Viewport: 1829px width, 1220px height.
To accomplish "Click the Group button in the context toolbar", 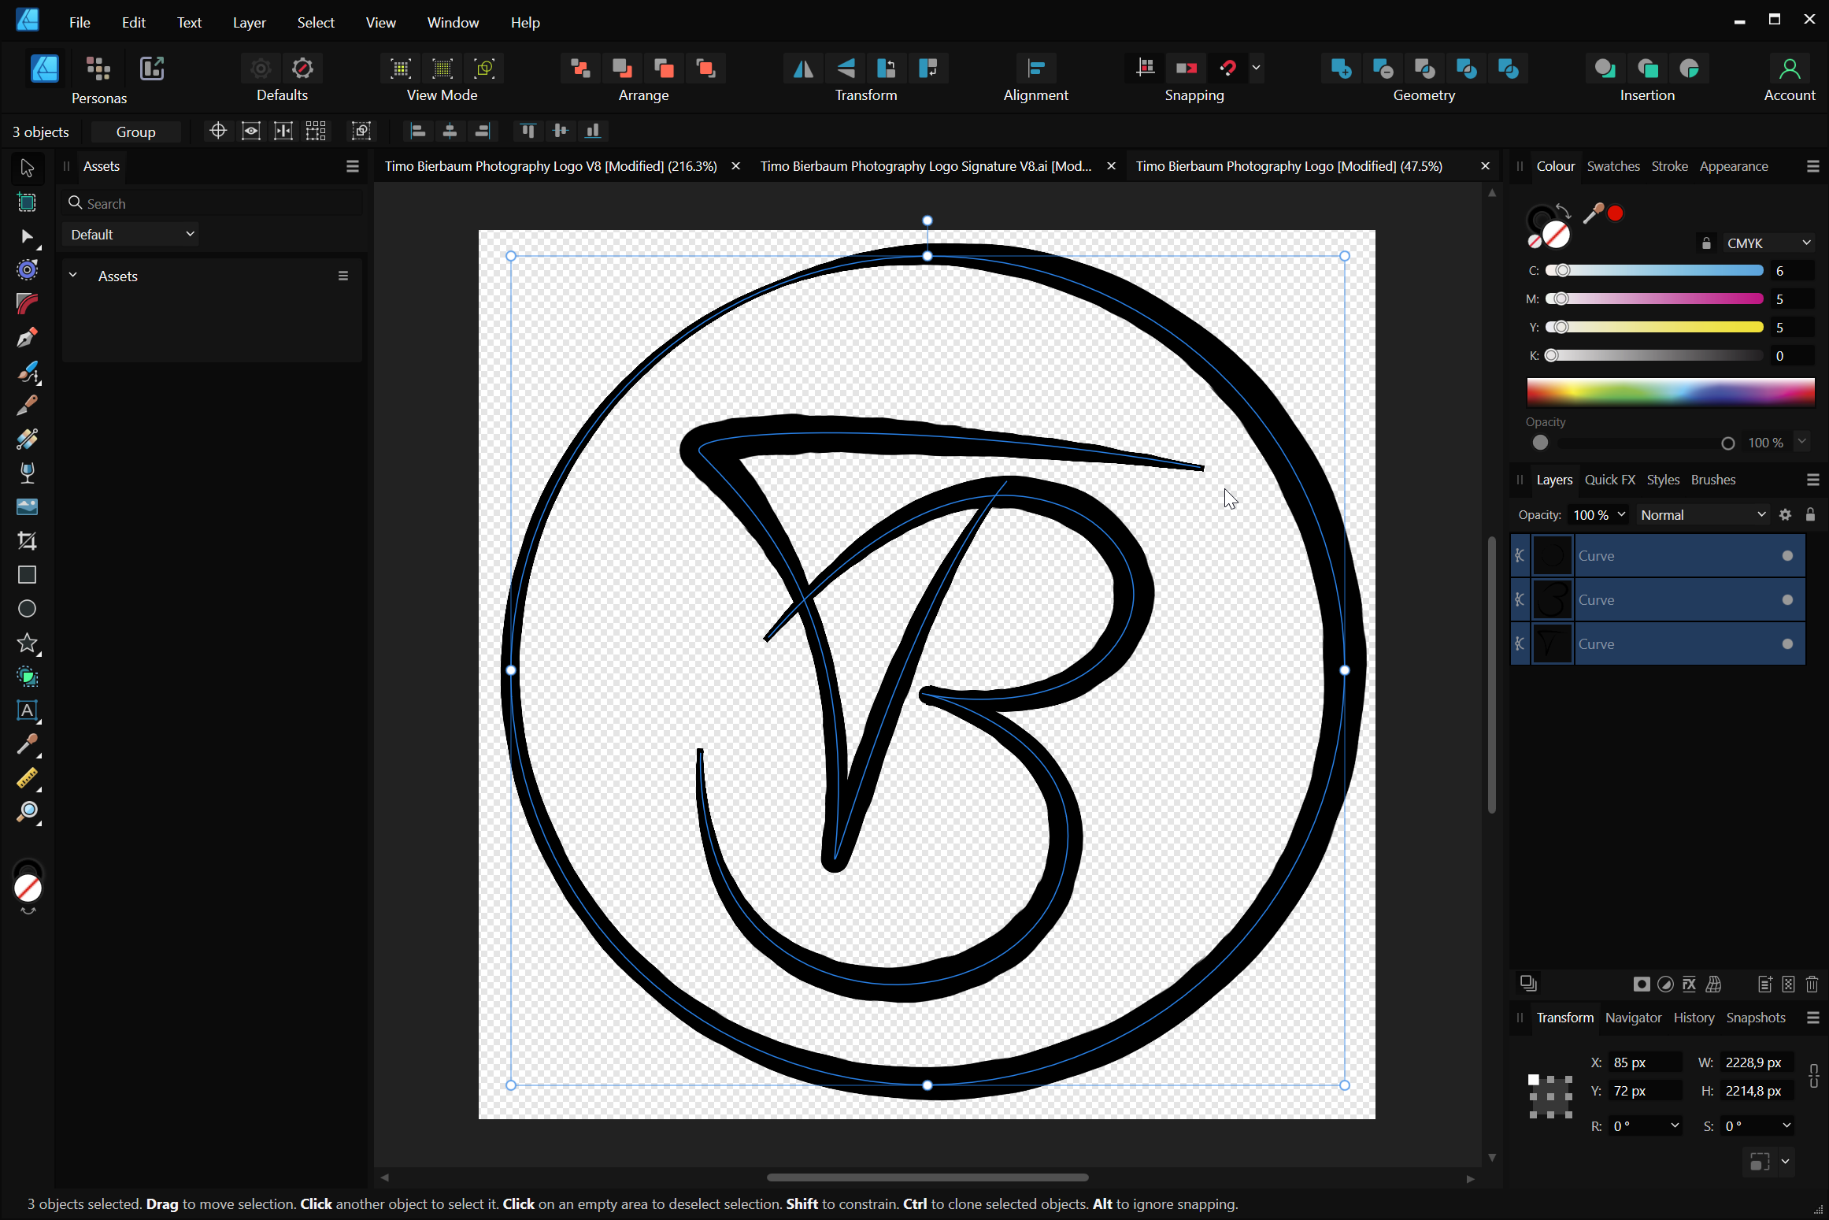I will tap(135, 132).
